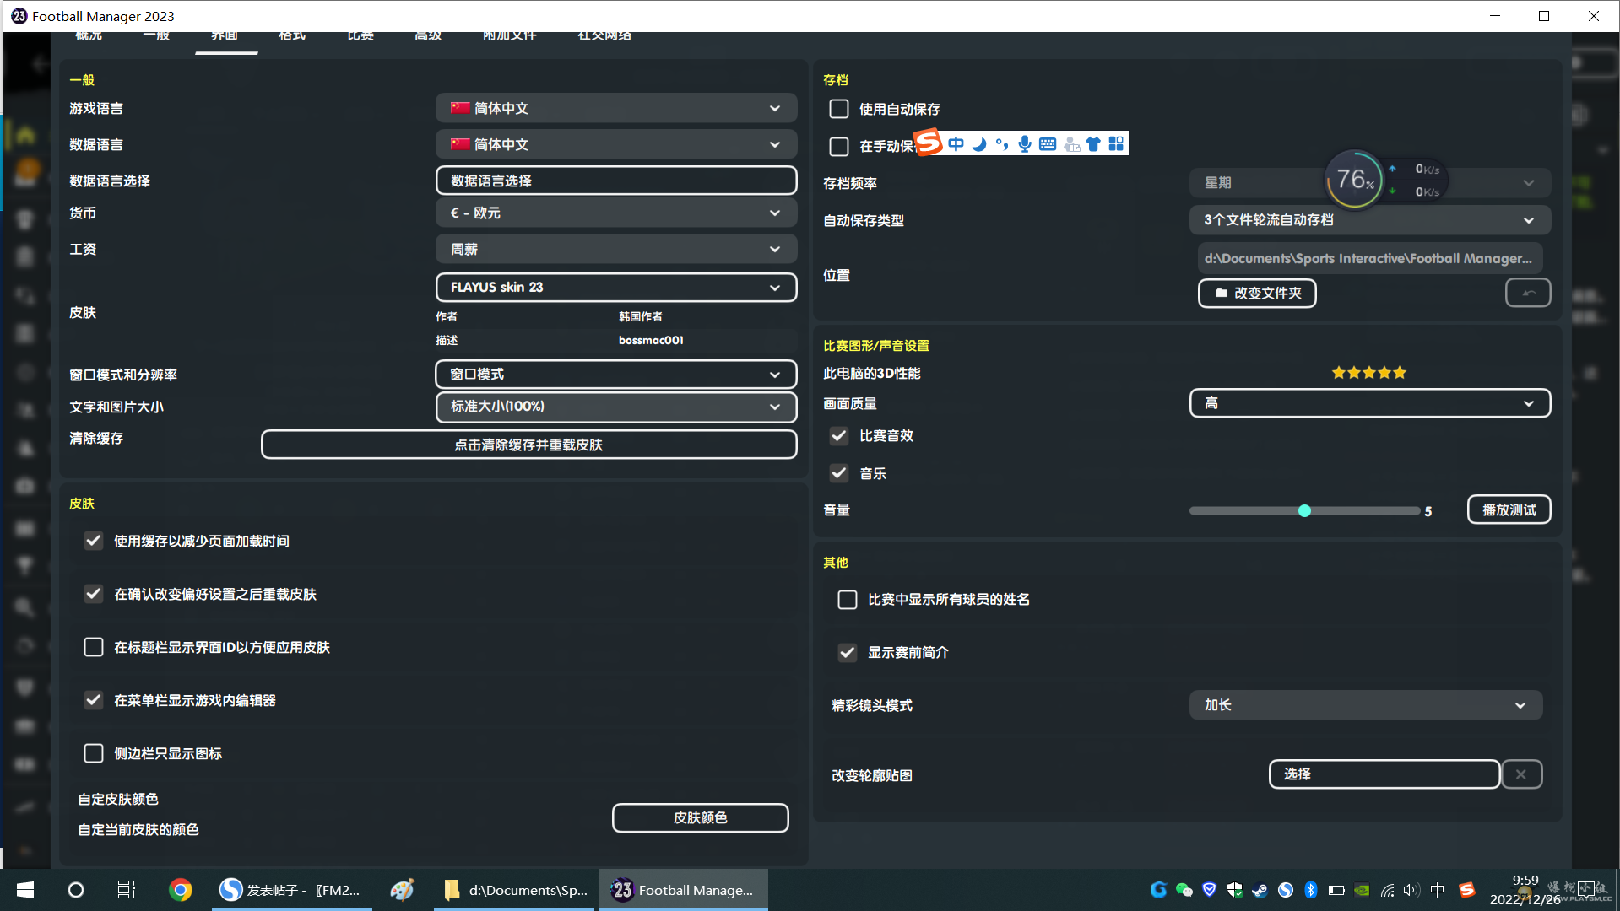
Task: Click the moon icon on the IME toolbar
Action: pos(979,144)
